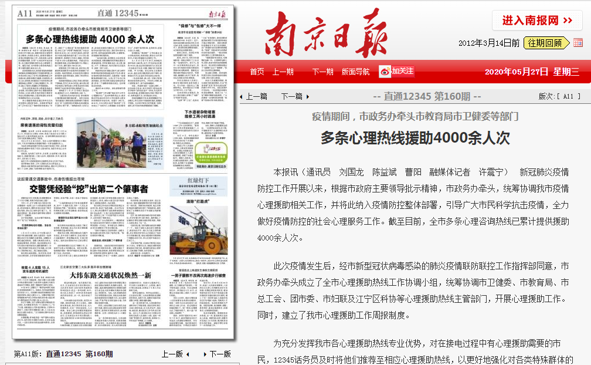The image size is (591, 365).
Task: Open article 大纬东路交通状况焕然一新 on page
Action: pyautogui.click(x=110, y=275)
